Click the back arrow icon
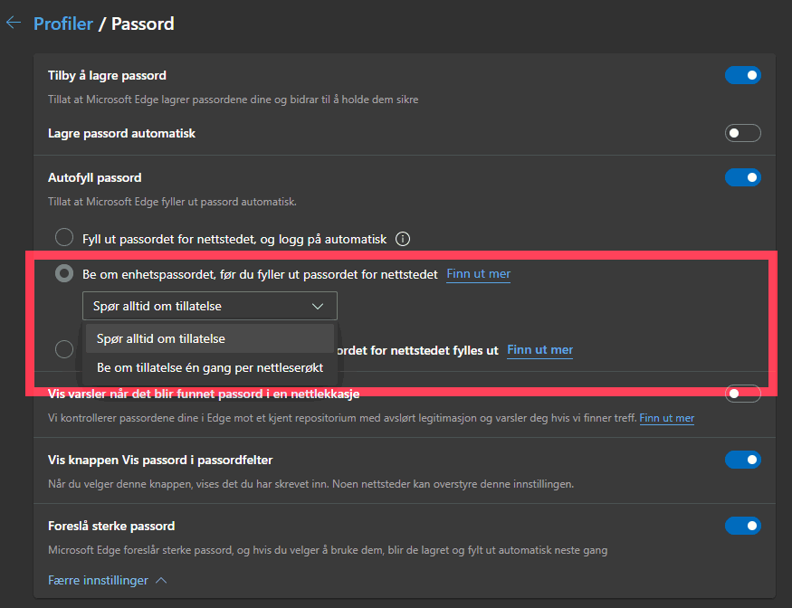The height and width of the screenshot is (608, 792). tap(14, 24)
